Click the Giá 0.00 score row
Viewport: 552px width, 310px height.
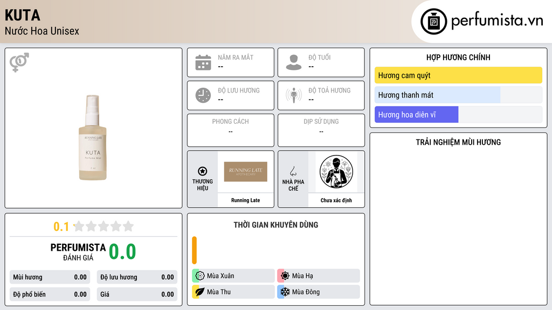coord(137,294)
